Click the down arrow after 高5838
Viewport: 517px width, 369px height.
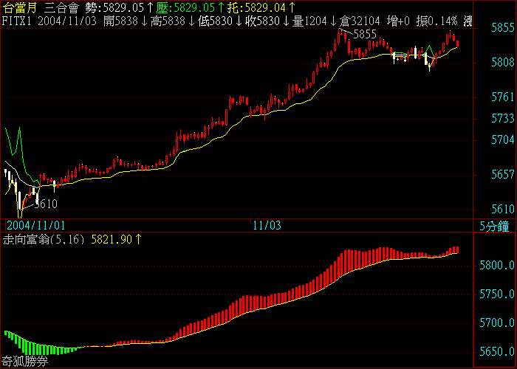click(191, 21)
